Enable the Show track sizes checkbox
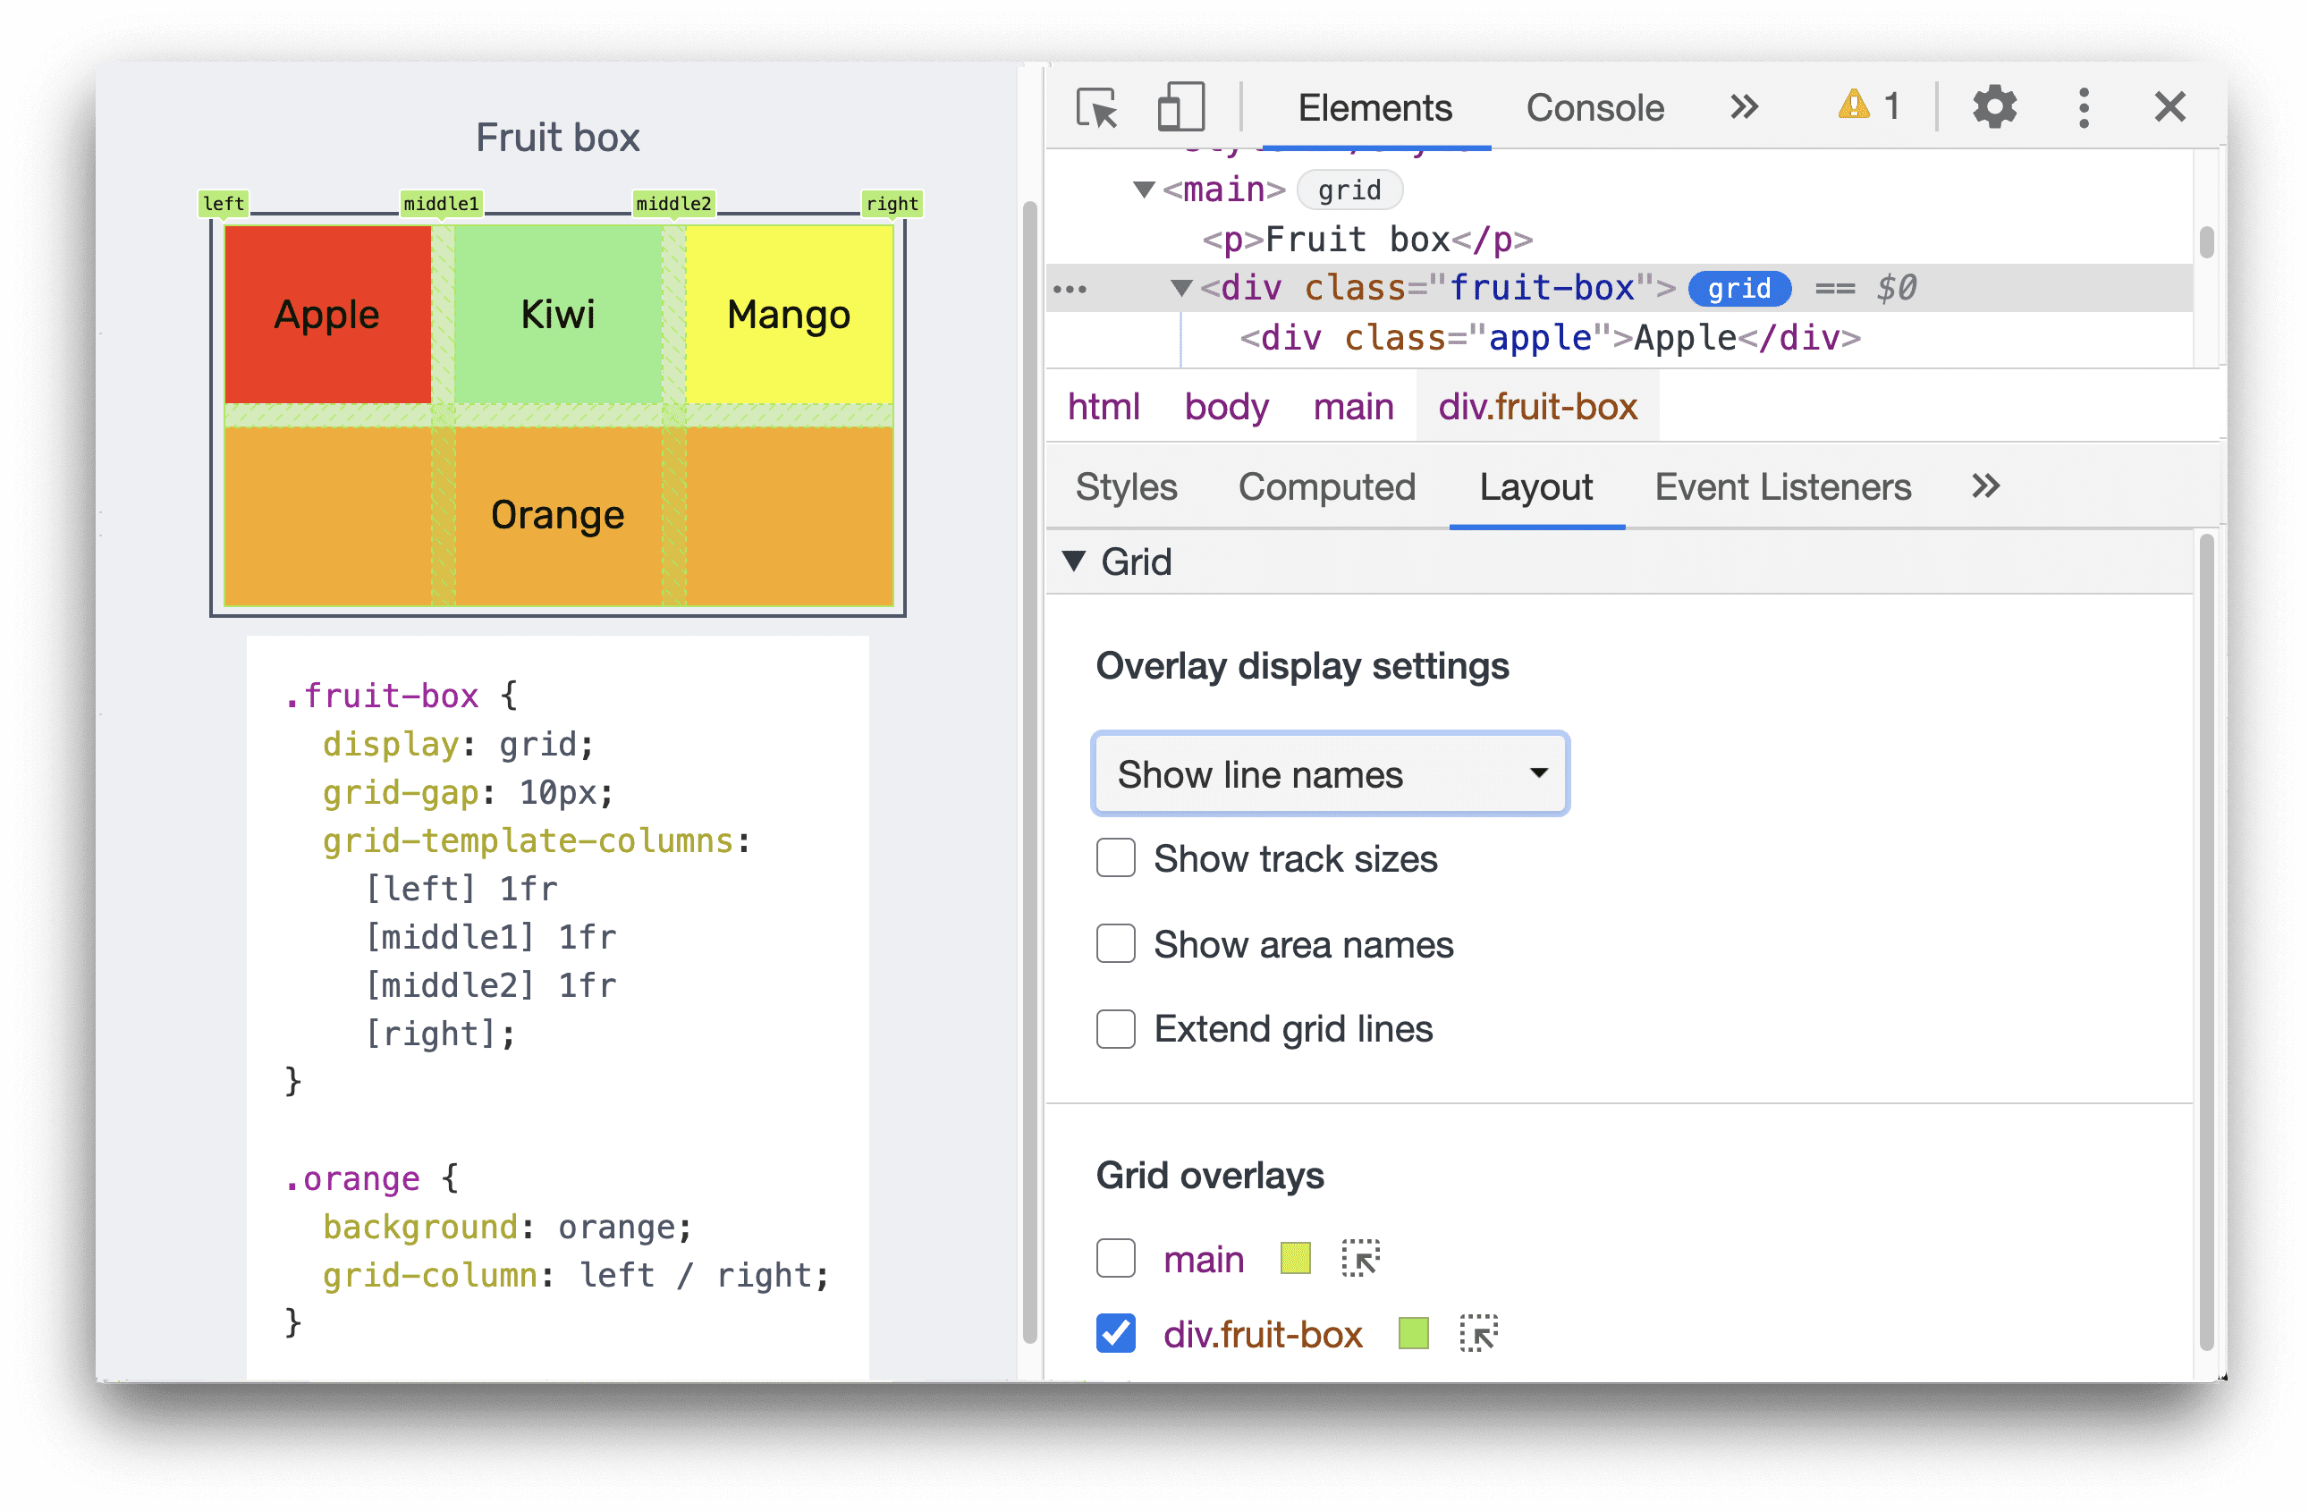This screenshot has height=1511, width=2309. tap(1117, 858)
